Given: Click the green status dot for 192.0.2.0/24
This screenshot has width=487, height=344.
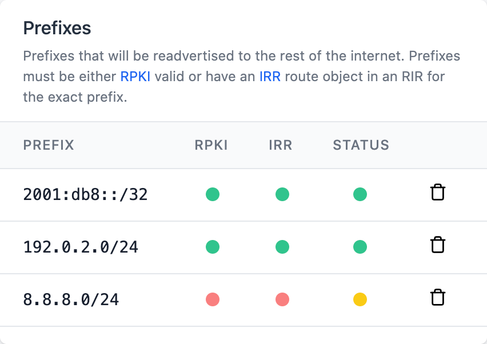Looking at the screenshot, I should tap(360, 247).
